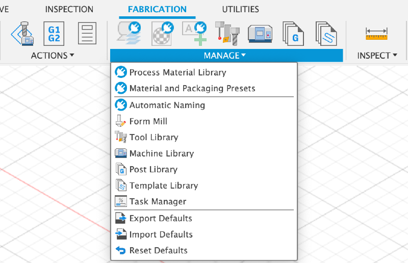Open the Post Library toolbar icon
This screenshot has width=408, height=263.
(293, 34)
